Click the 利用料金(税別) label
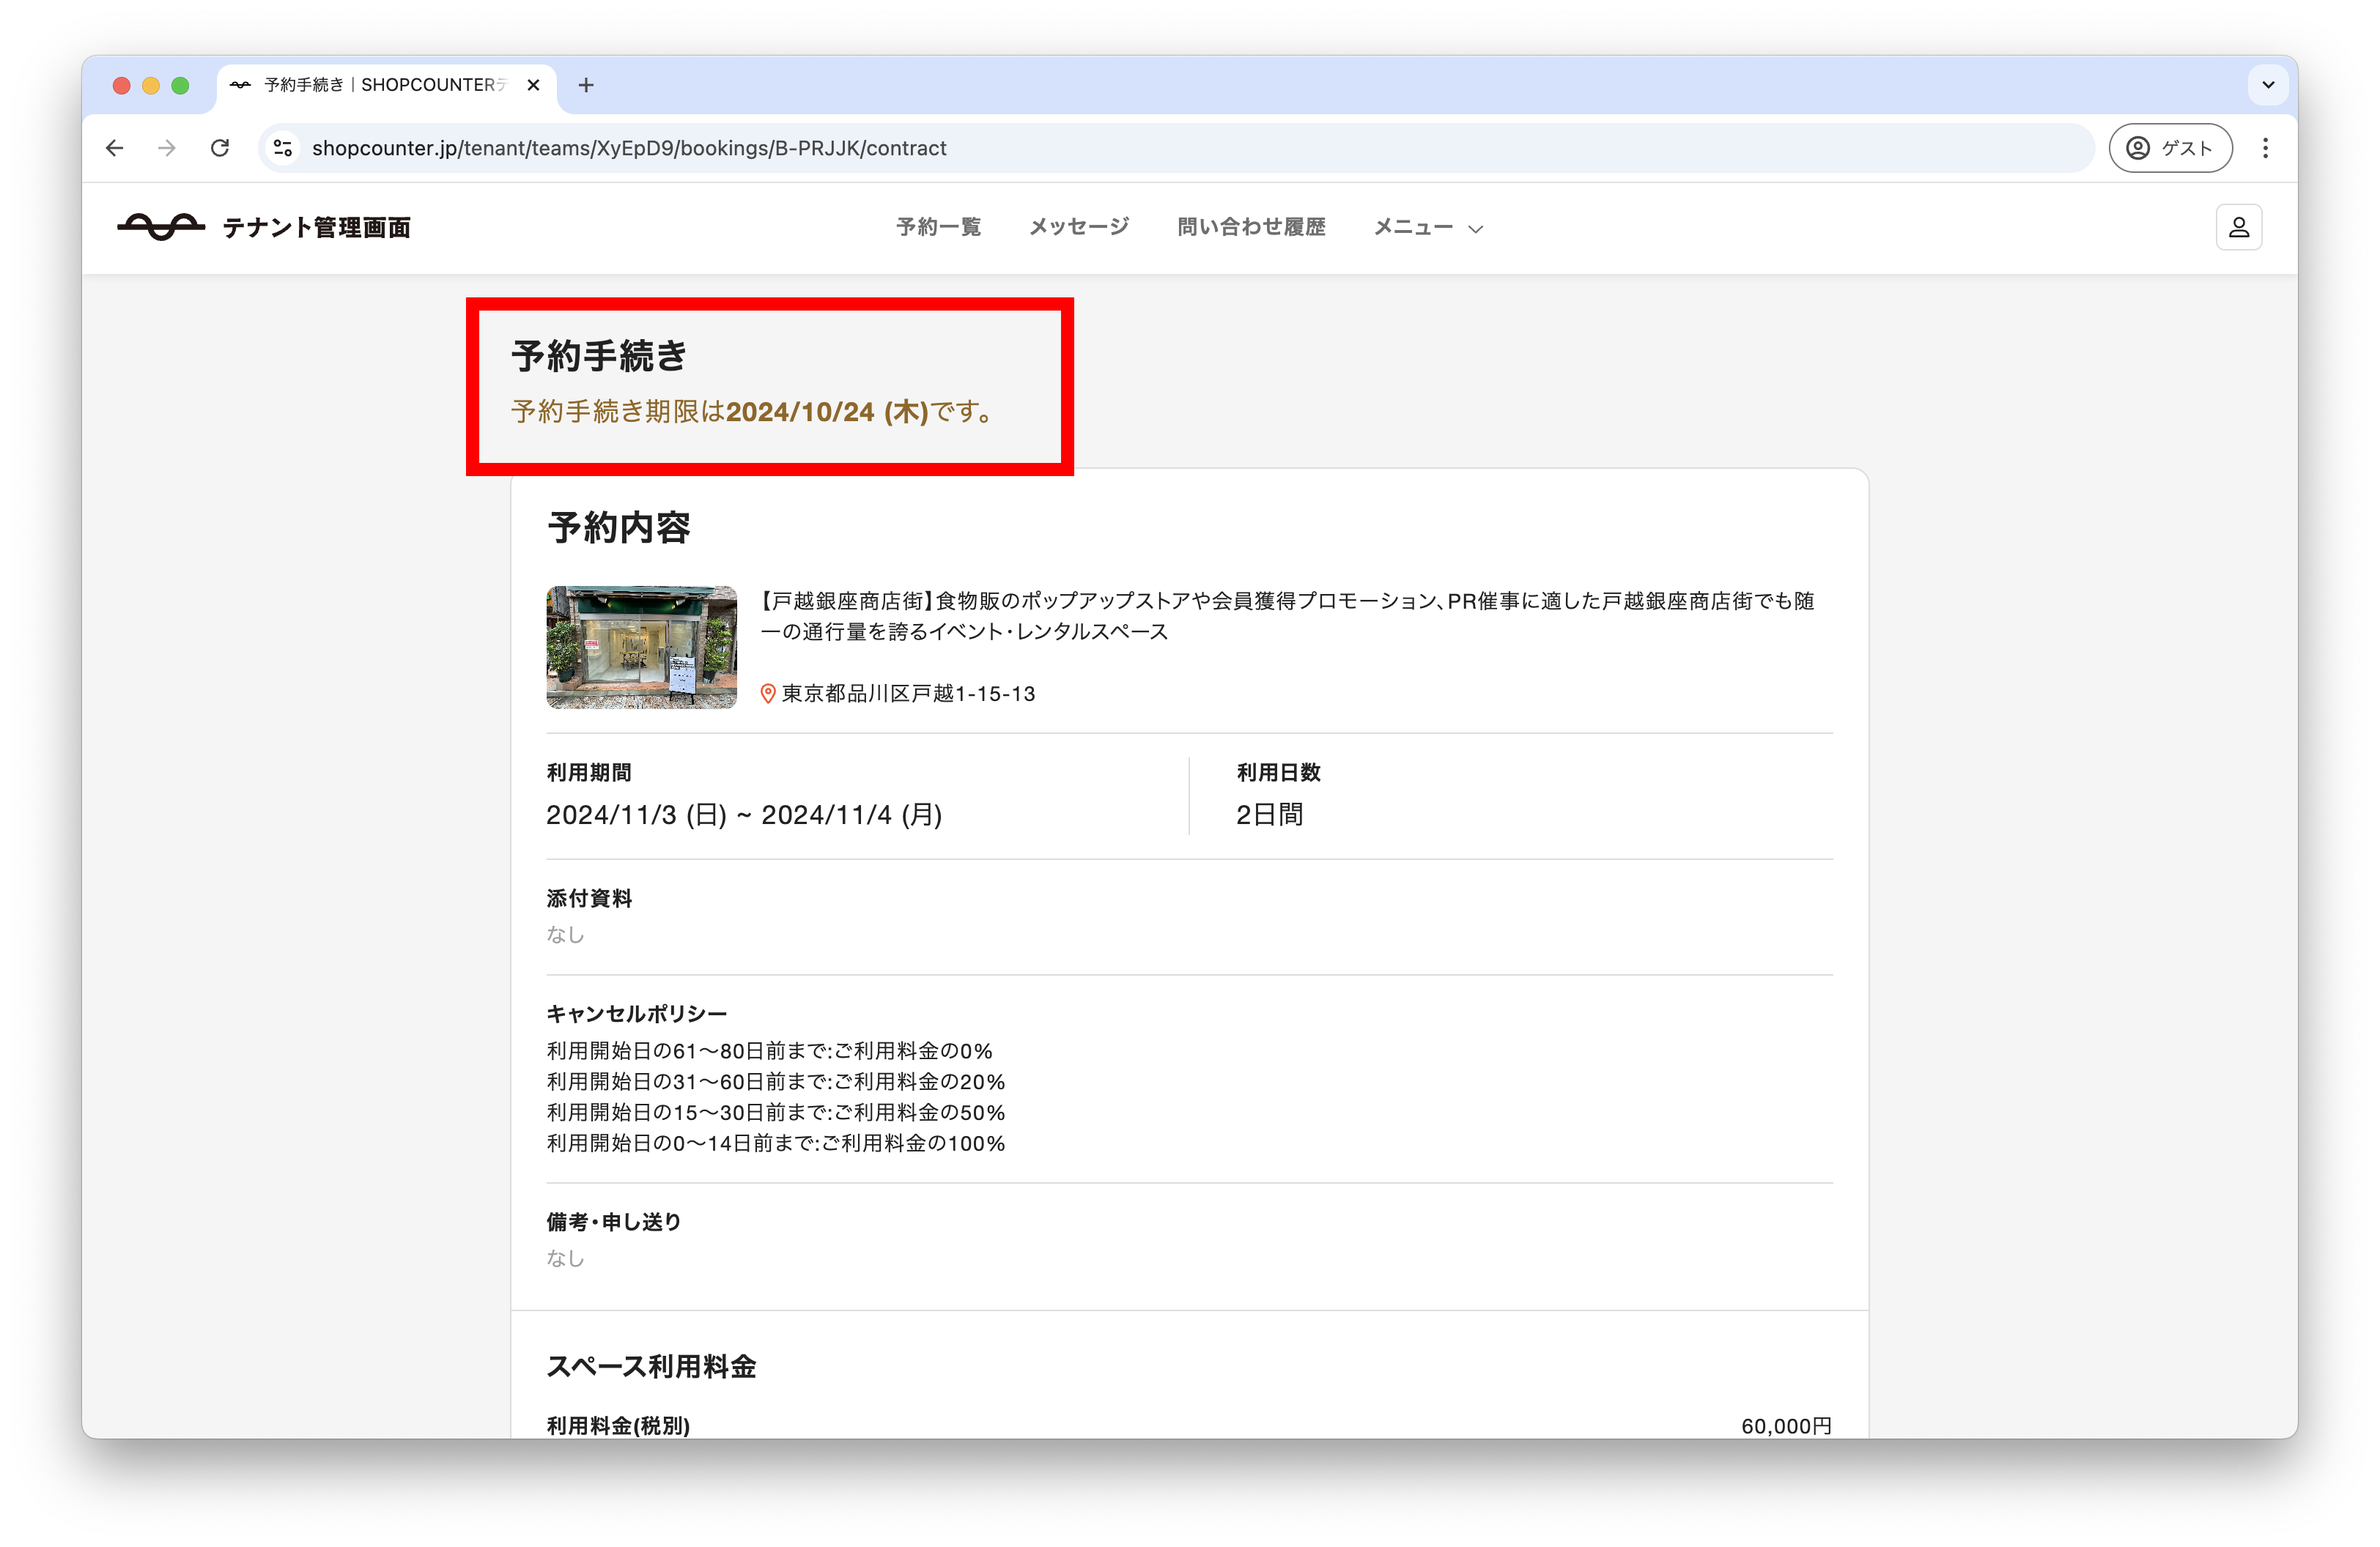 (618, 1426)
